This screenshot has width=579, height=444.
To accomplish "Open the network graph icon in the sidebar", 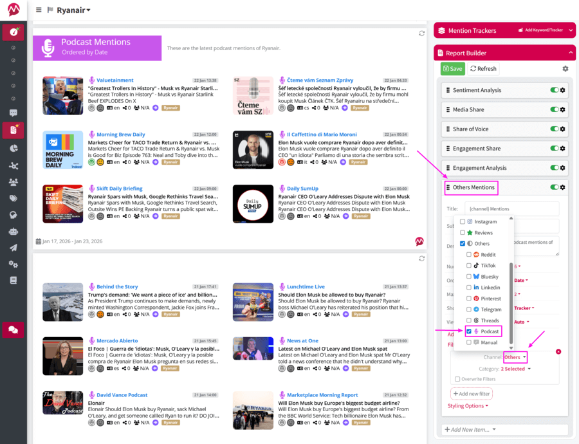I will 14,165.
